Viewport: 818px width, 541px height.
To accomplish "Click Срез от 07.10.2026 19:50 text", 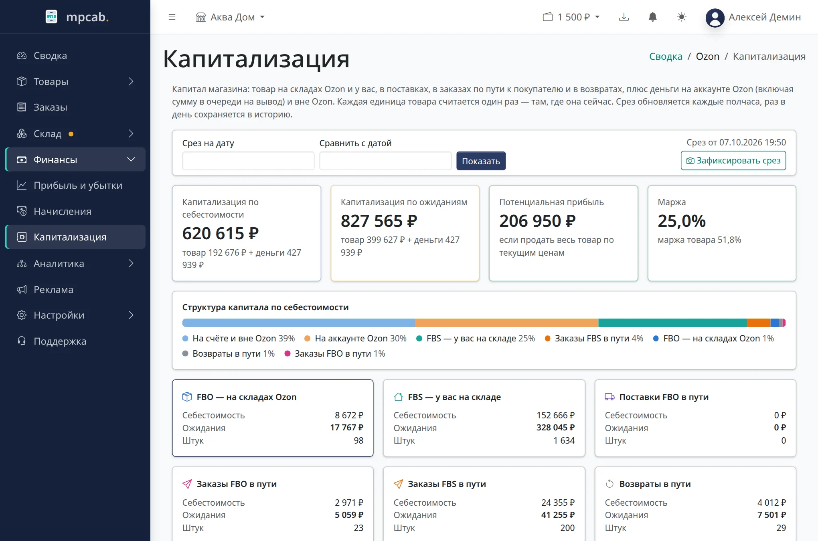I will (736, 142).
